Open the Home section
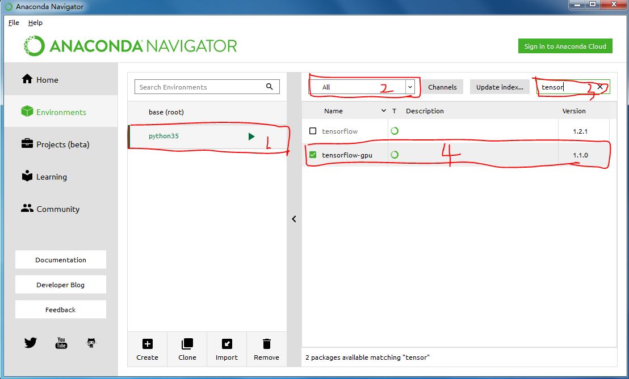This screenshot has height=379, width=629. point(61,79)
